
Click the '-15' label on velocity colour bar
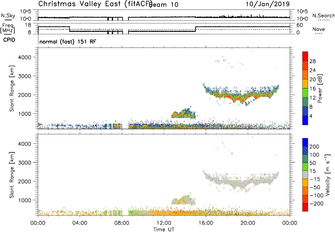315,179
